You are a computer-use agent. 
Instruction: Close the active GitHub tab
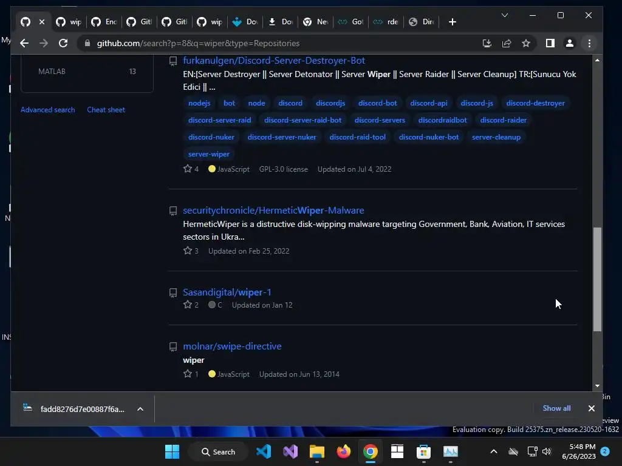(42, 22)
